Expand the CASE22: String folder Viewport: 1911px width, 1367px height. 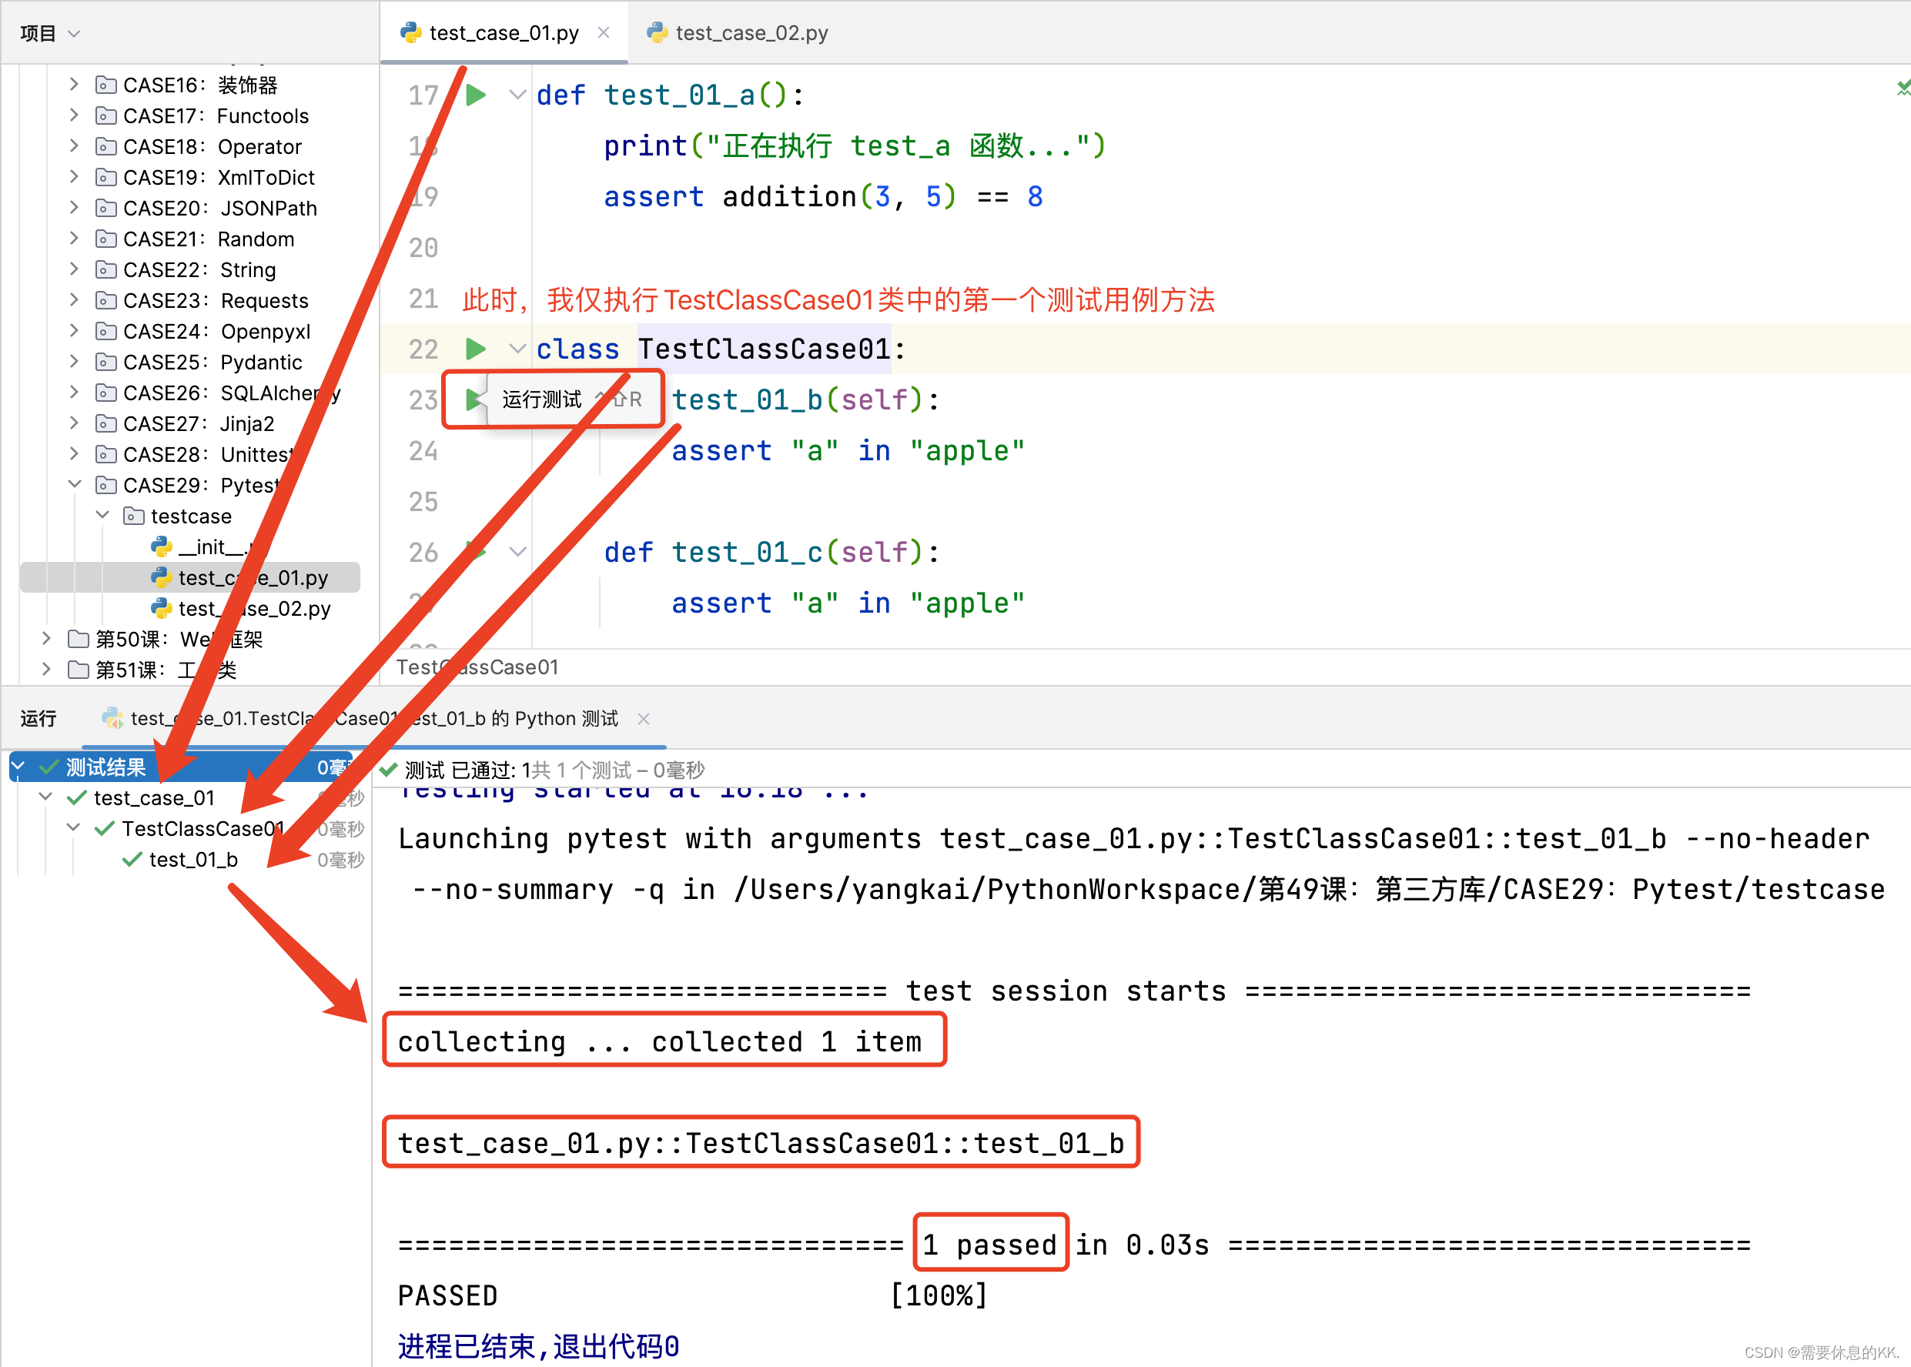[74, 269]
